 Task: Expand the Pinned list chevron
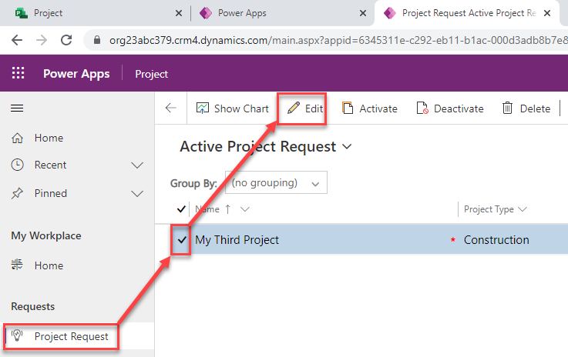[138, 193]
